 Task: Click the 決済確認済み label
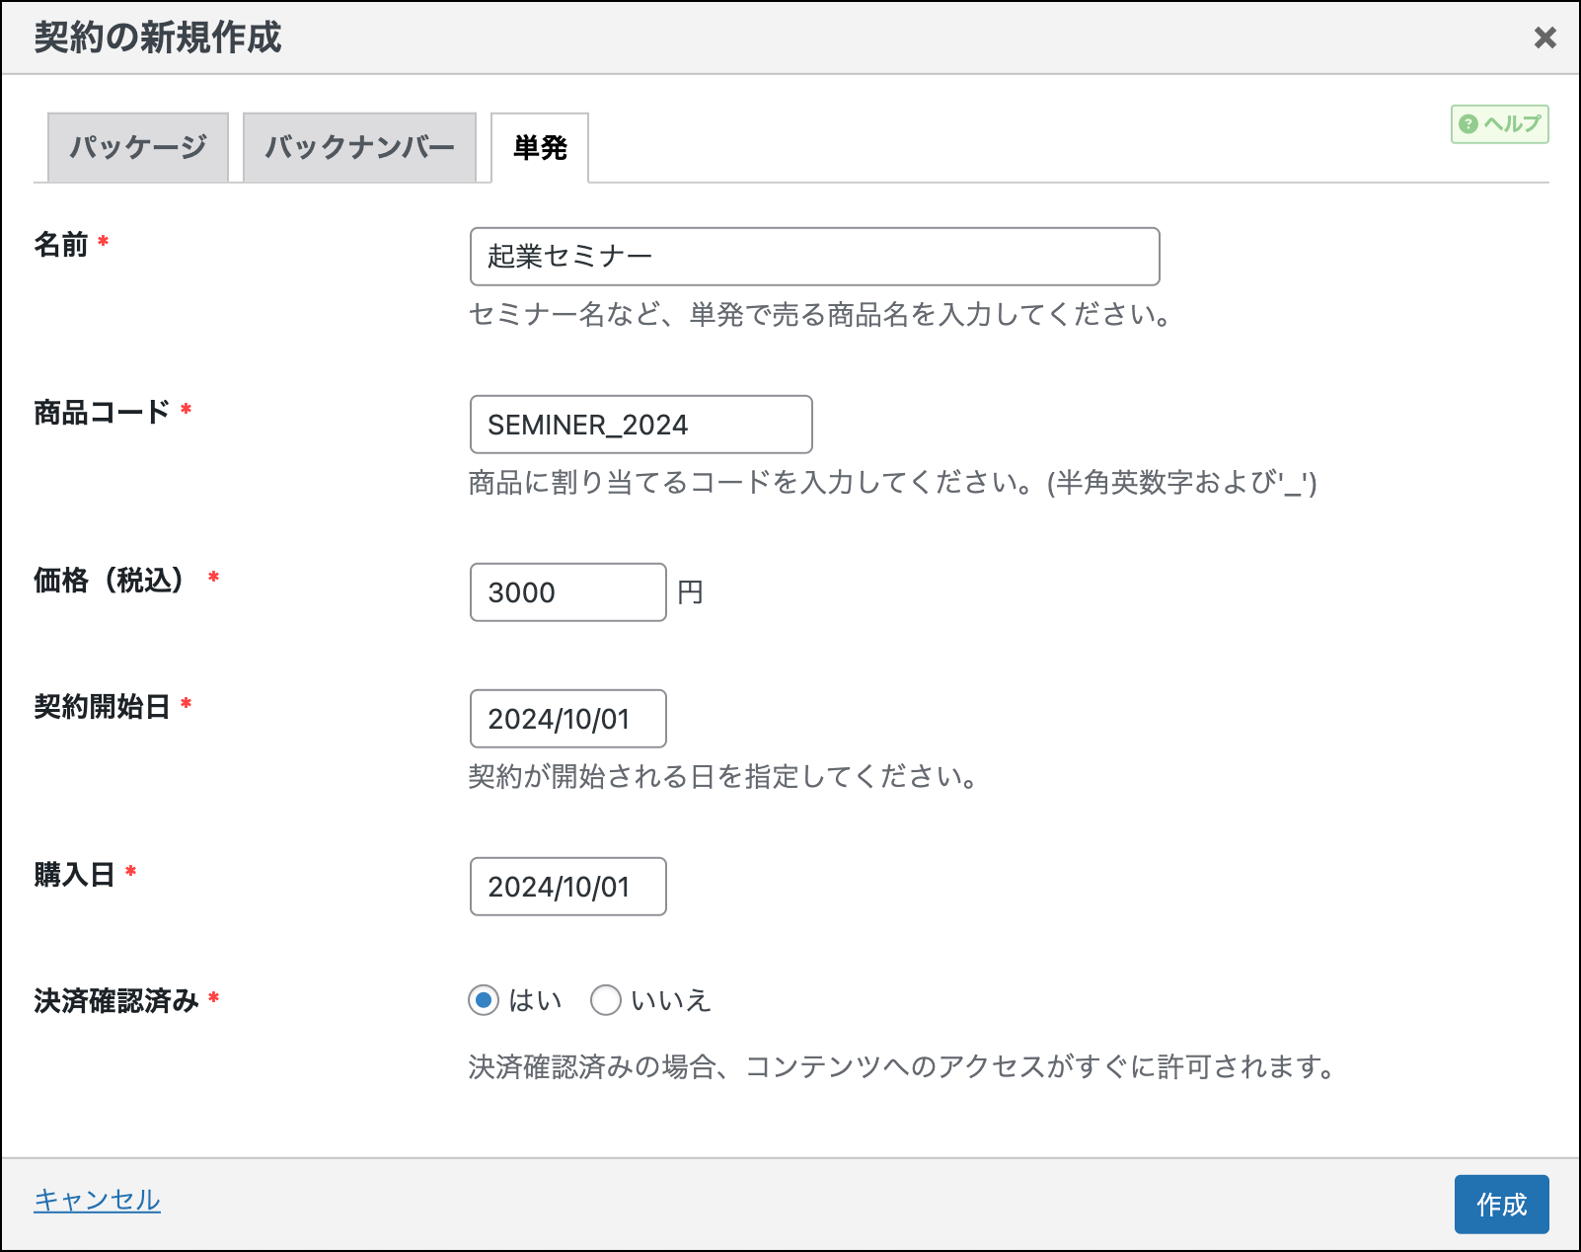tap(116, 1000)
